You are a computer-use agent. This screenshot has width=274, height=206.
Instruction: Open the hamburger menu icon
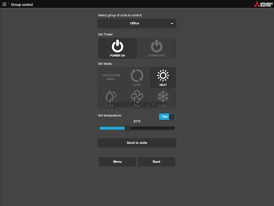(x=4, y=4)
